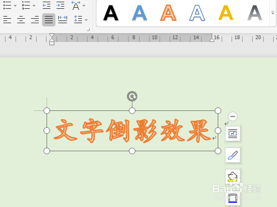The width and height of the screenshot is (277, 207).
Task: Choose the solid blue WordArt style
Action: click(140, 13)
